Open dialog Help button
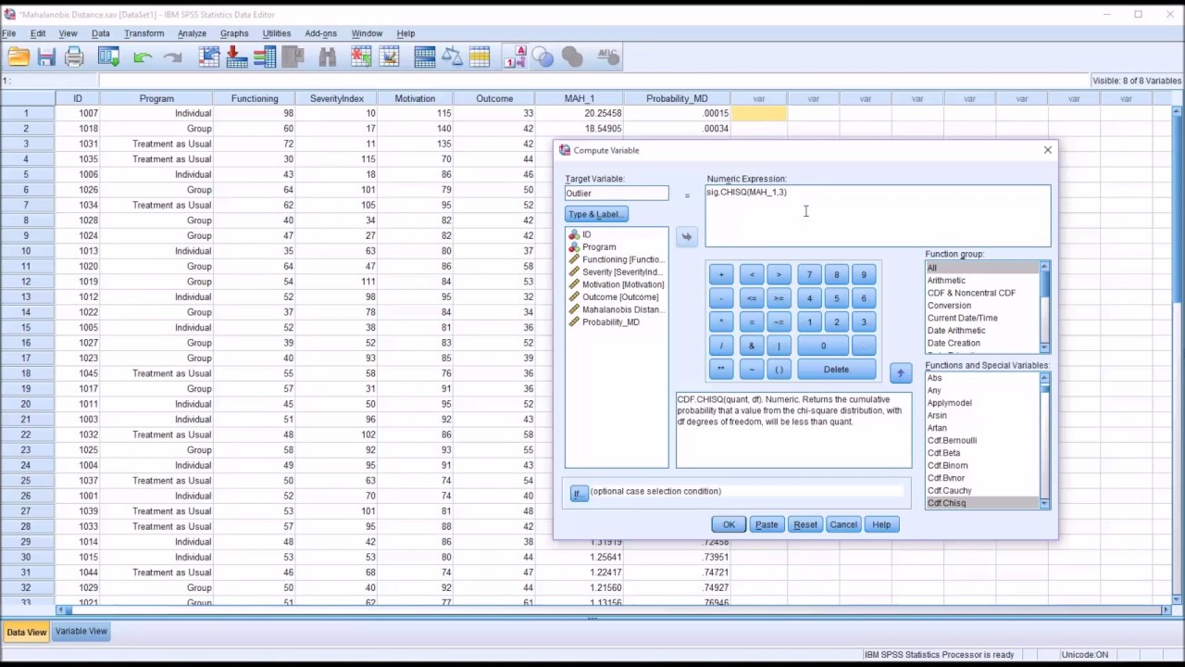This screenshot has height=667, width=1185. [881, 524]
